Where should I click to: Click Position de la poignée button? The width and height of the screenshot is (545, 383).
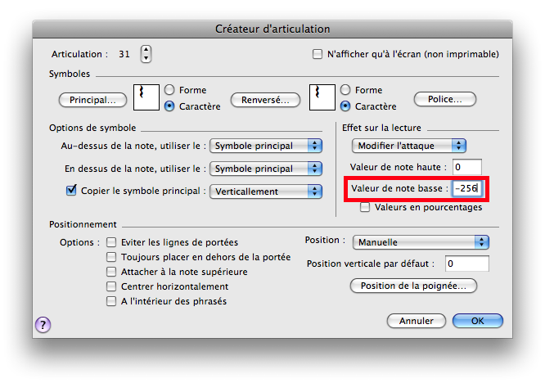413,286
